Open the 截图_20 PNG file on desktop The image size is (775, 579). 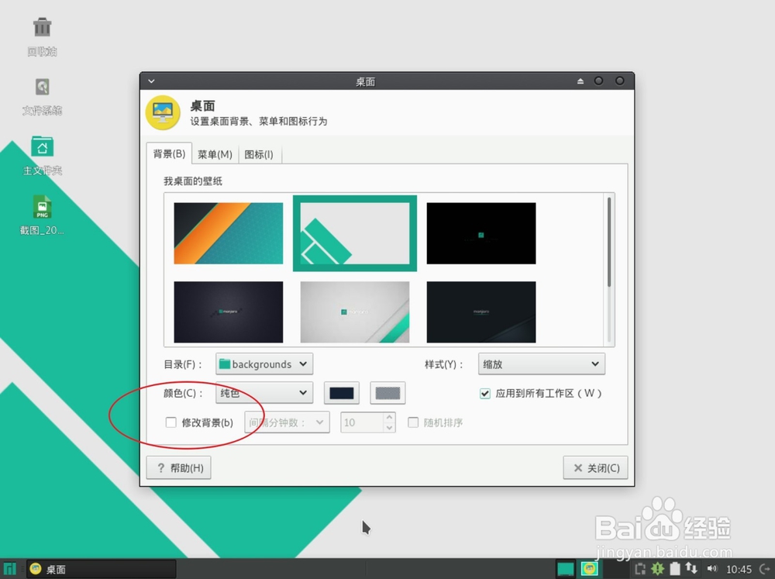point(42,208)
